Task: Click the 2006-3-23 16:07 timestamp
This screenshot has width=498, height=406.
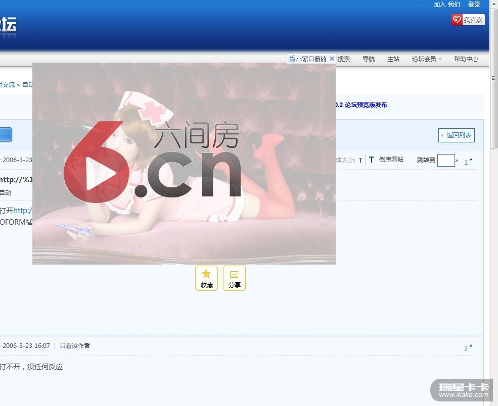Action: click(x=26, y=346)
